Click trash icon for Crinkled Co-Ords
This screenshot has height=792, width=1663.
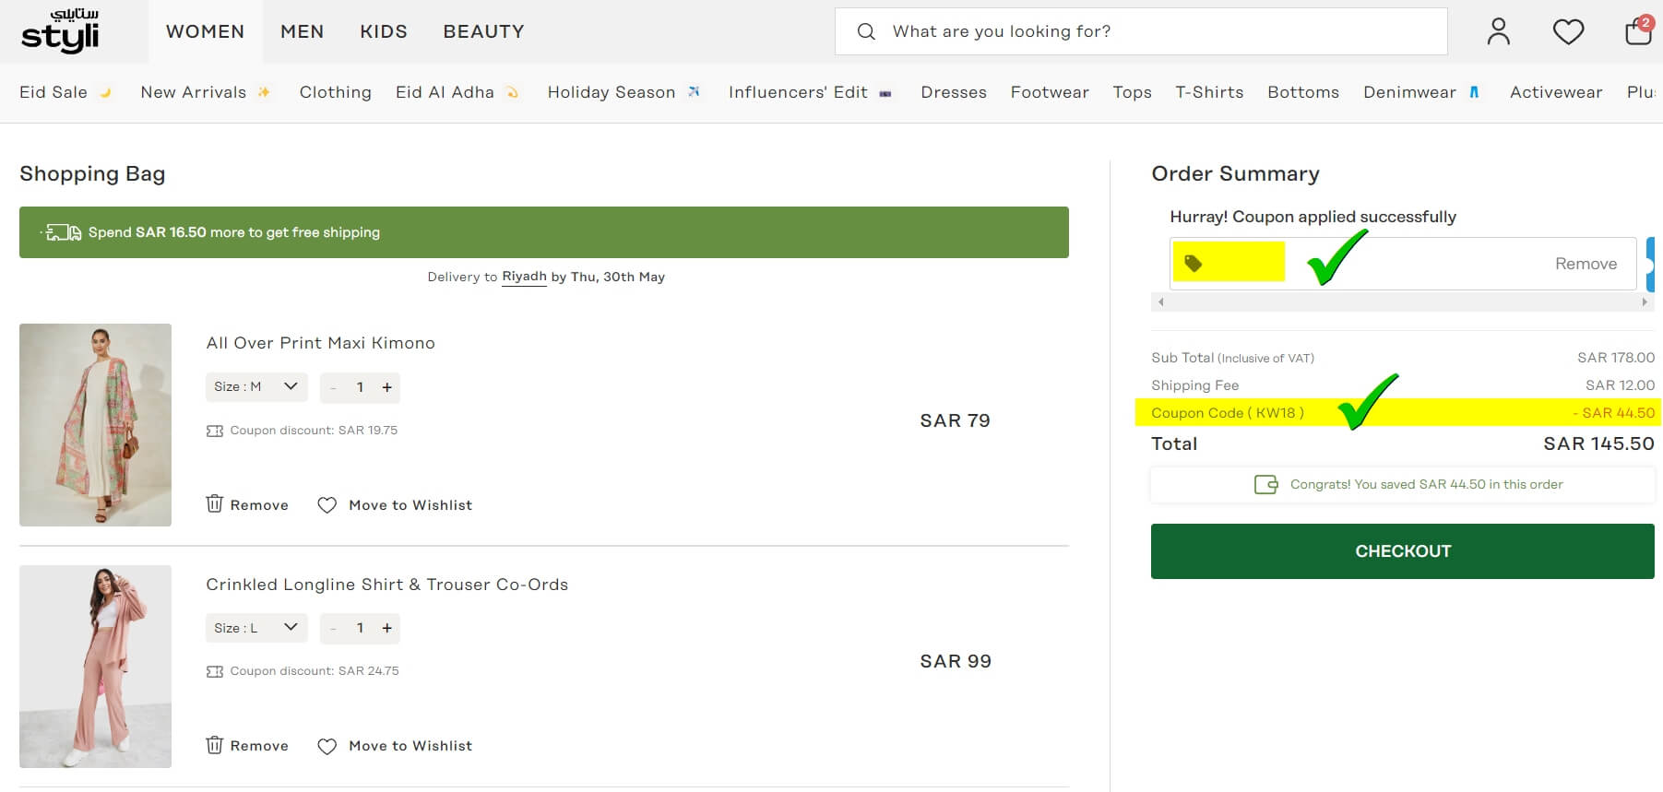(215, 745)
